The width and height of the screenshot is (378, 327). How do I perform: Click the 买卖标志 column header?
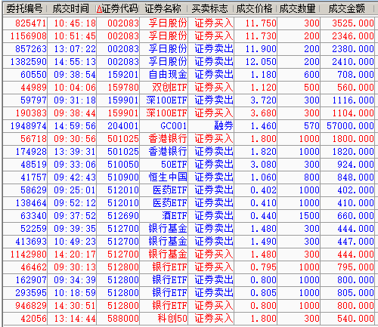pos(209,9)
